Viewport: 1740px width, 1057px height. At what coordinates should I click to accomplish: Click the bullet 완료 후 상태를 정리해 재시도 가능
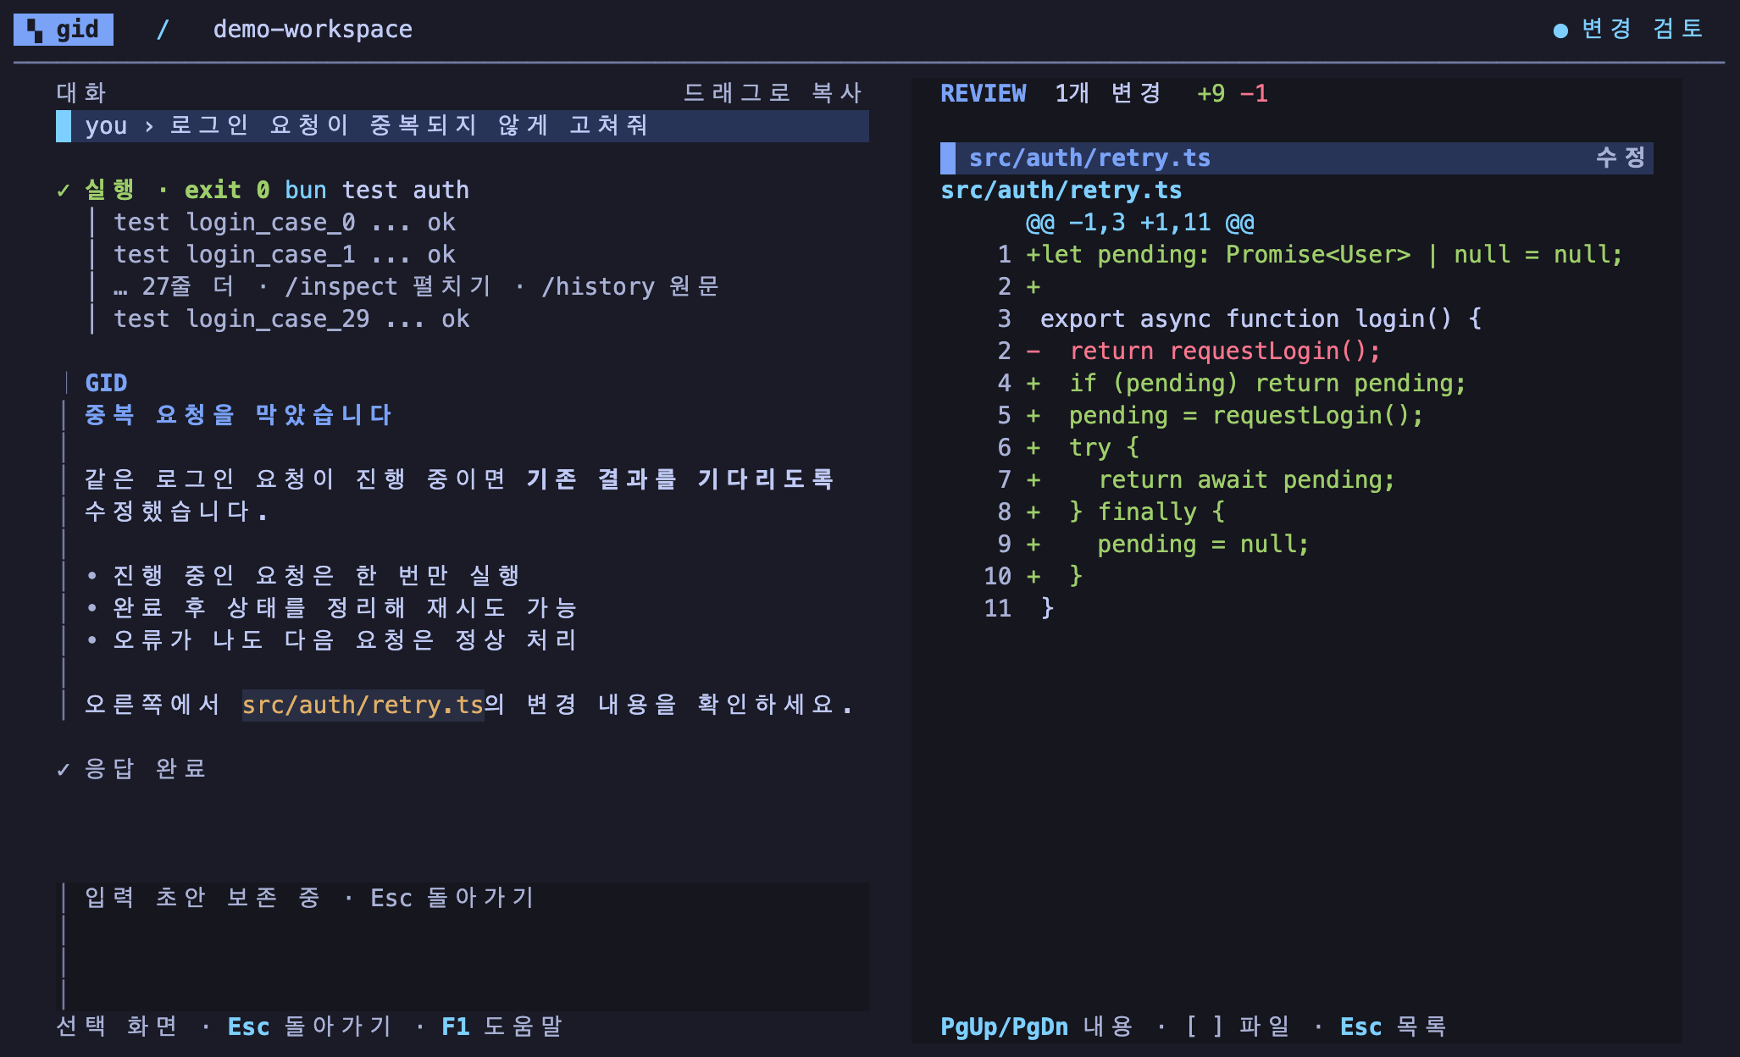pos(332,608)
